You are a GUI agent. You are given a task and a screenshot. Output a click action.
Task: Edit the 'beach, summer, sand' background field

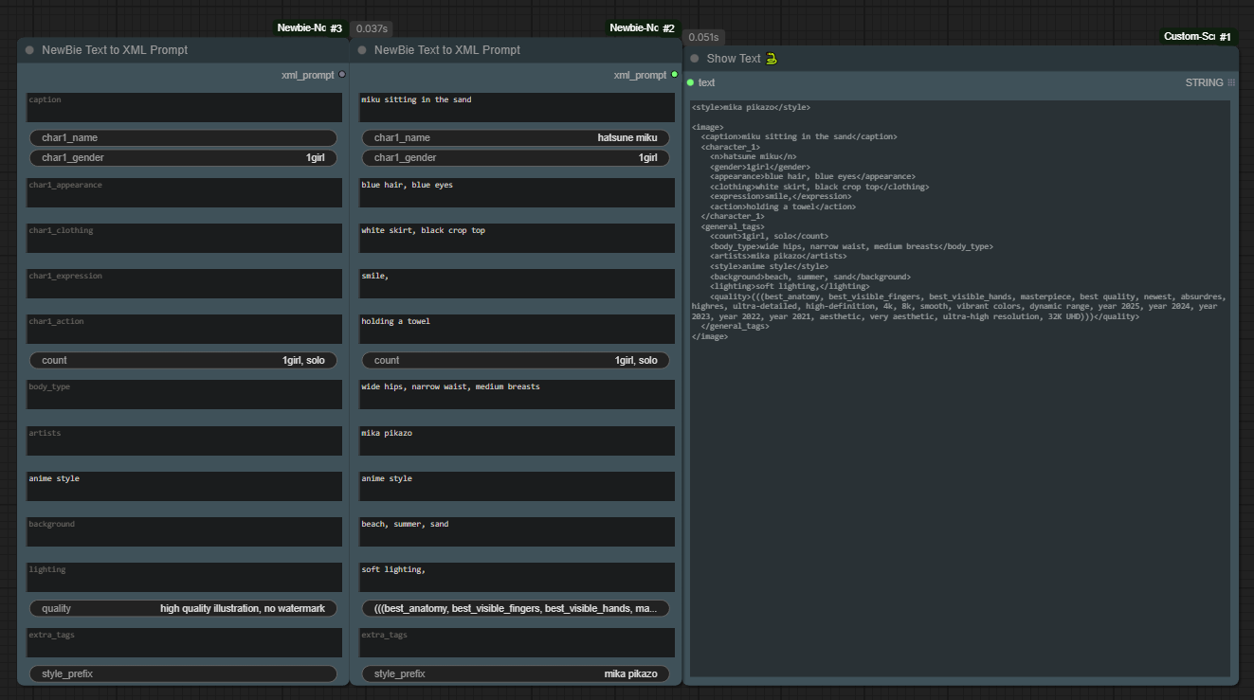pos(516,531)
